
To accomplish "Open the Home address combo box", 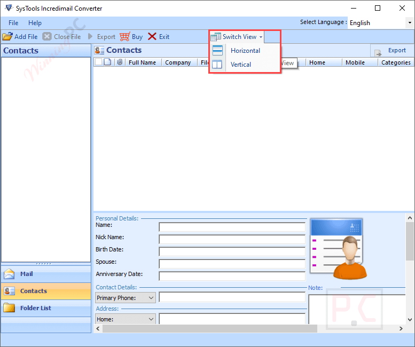I will point(125,319).
